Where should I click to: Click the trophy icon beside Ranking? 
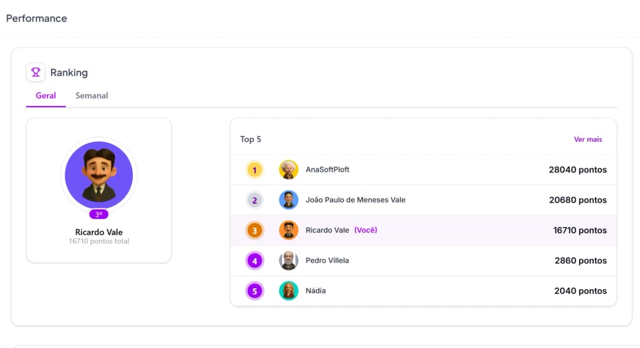36,72
